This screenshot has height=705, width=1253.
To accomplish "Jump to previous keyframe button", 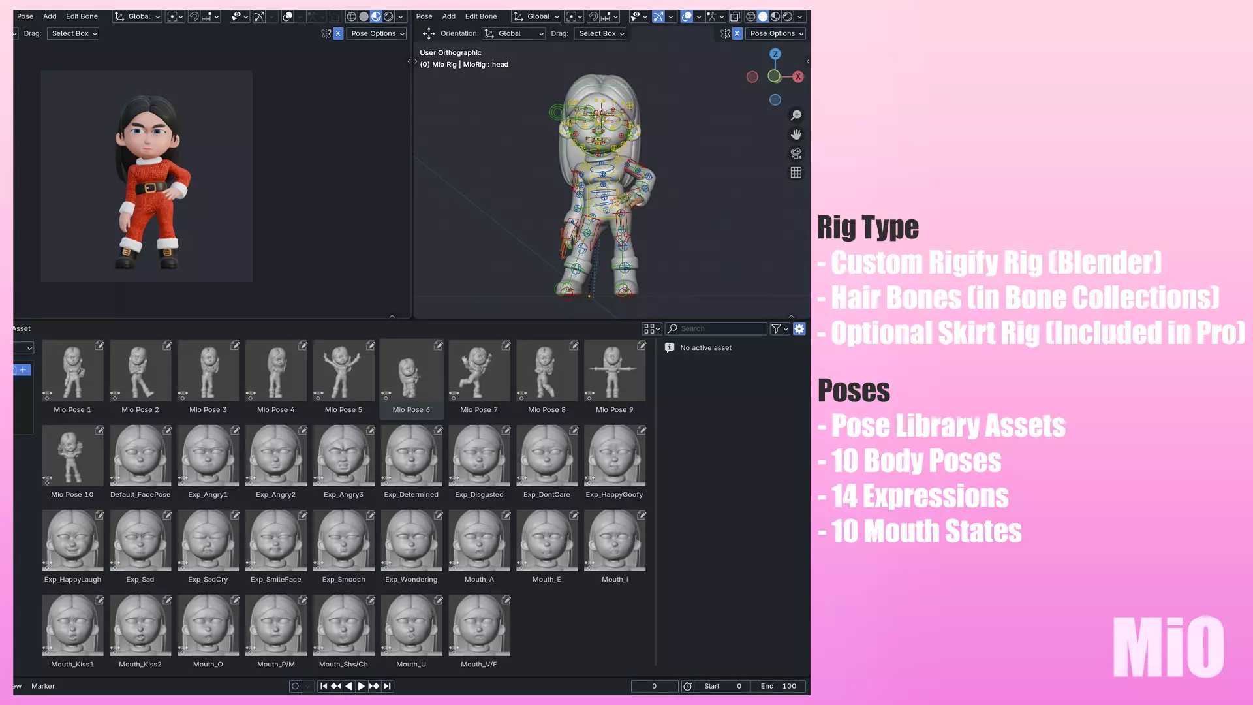I will pyautogui.click(x=335, y=686).
